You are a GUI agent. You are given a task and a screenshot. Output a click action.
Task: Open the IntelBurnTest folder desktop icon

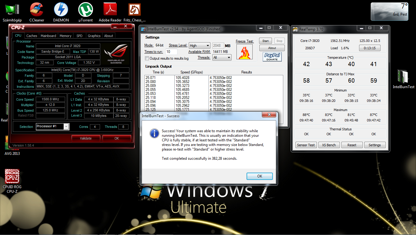point(403,79)
